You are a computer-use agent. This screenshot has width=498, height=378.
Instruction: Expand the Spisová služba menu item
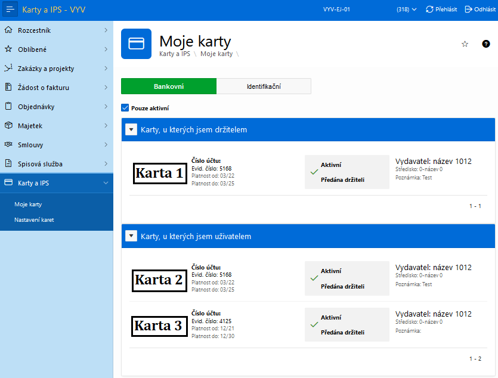point(57,164)
